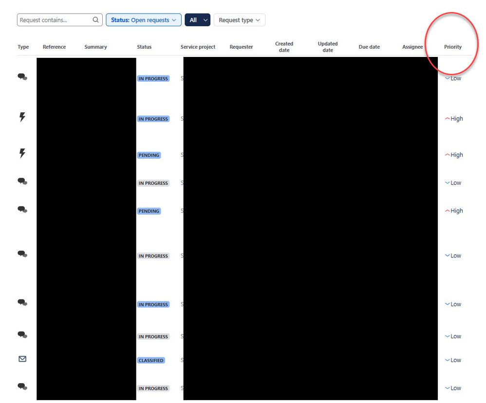Click the Low priority arrow in CLASSIFIED row
The height and width of the screenshot is (403, 486).
point(447,360)
